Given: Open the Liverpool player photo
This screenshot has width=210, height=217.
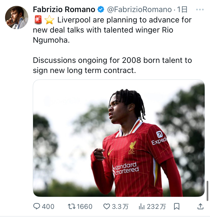Looking at the screenshot, I should click(119, 138).
